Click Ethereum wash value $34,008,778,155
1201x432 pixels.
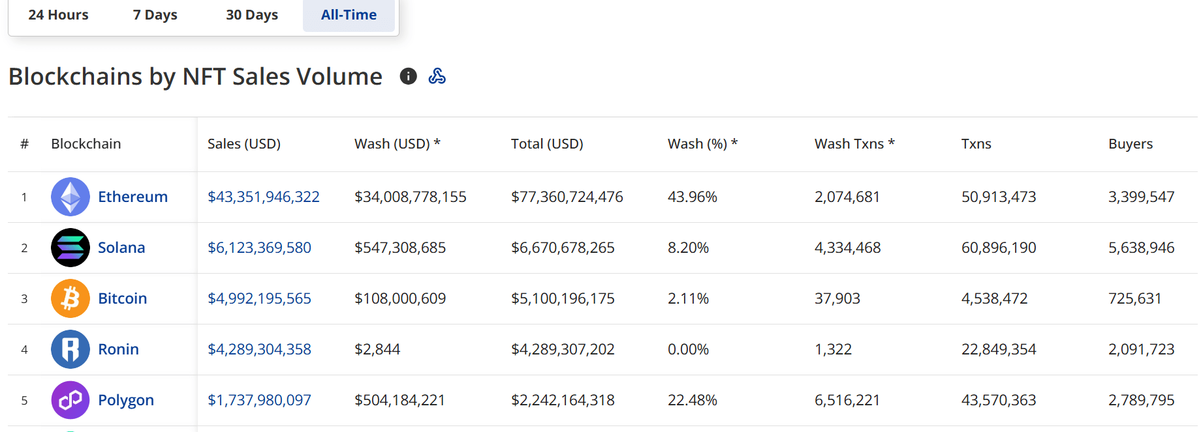[411, 197]
